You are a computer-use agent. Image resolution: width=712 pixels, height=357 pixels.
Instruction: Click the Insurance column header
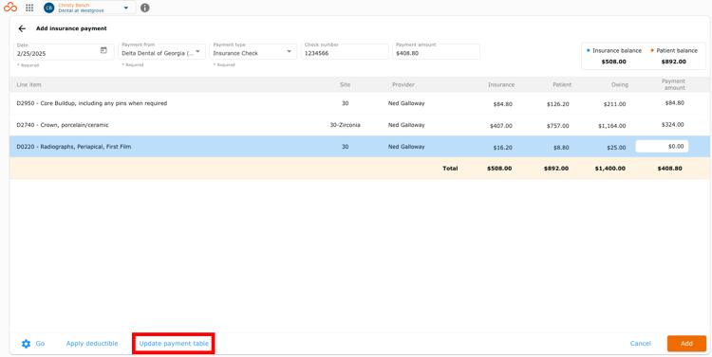coord(501,84)
